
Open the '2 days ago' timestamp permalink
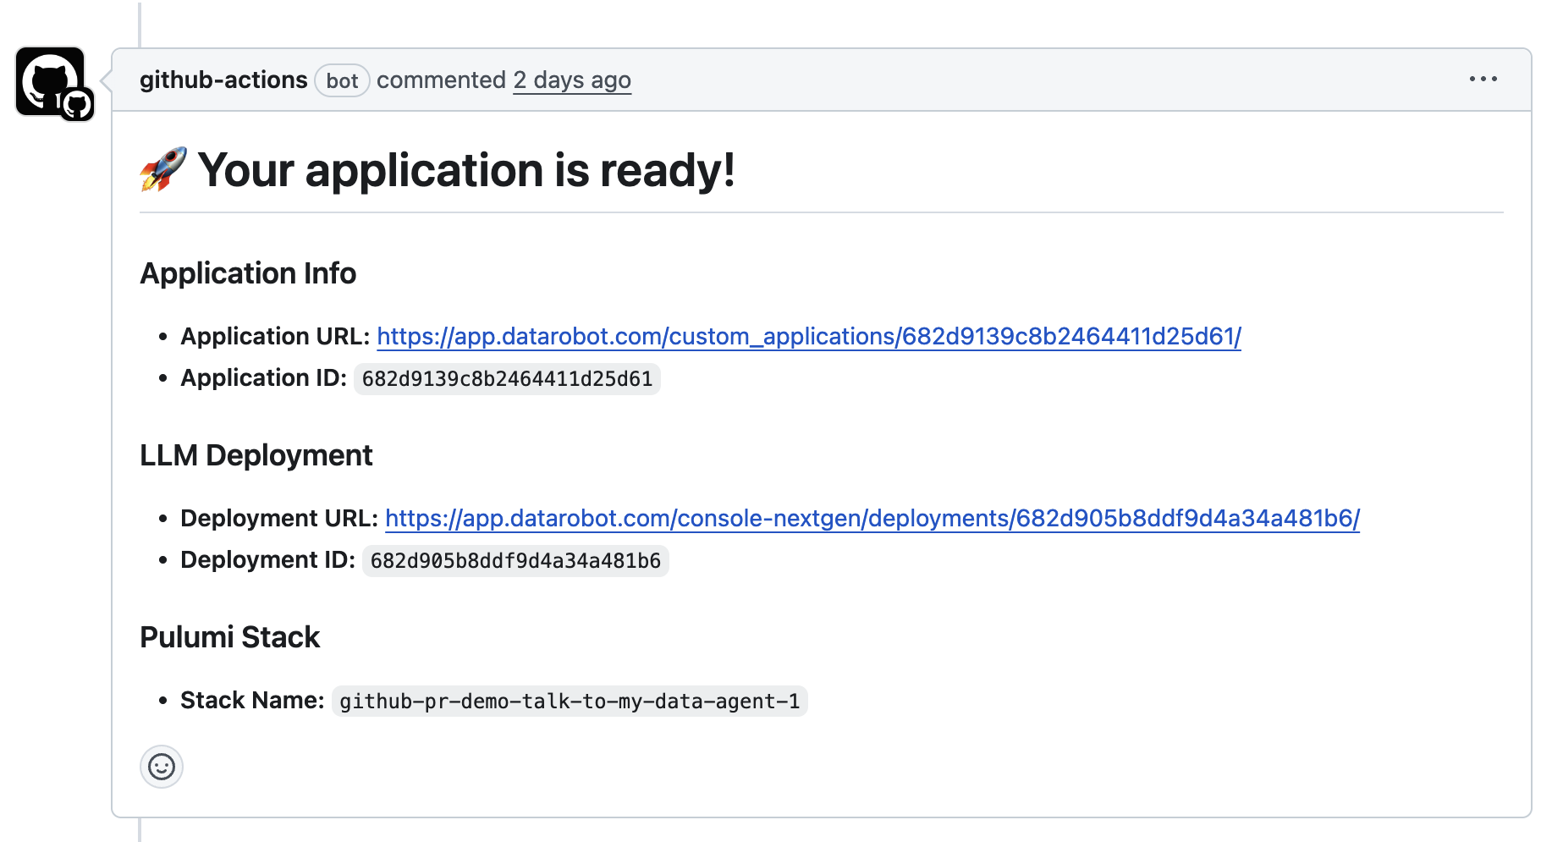pos(572,80)
